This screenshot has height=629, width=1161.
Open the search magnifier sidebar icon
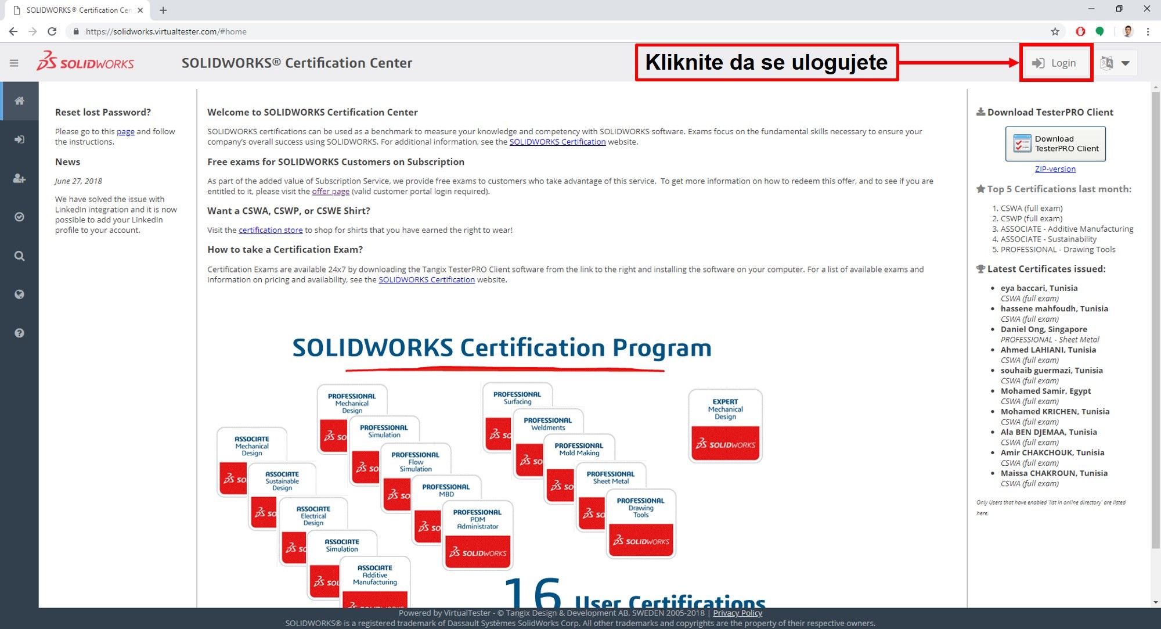(19, 256)
